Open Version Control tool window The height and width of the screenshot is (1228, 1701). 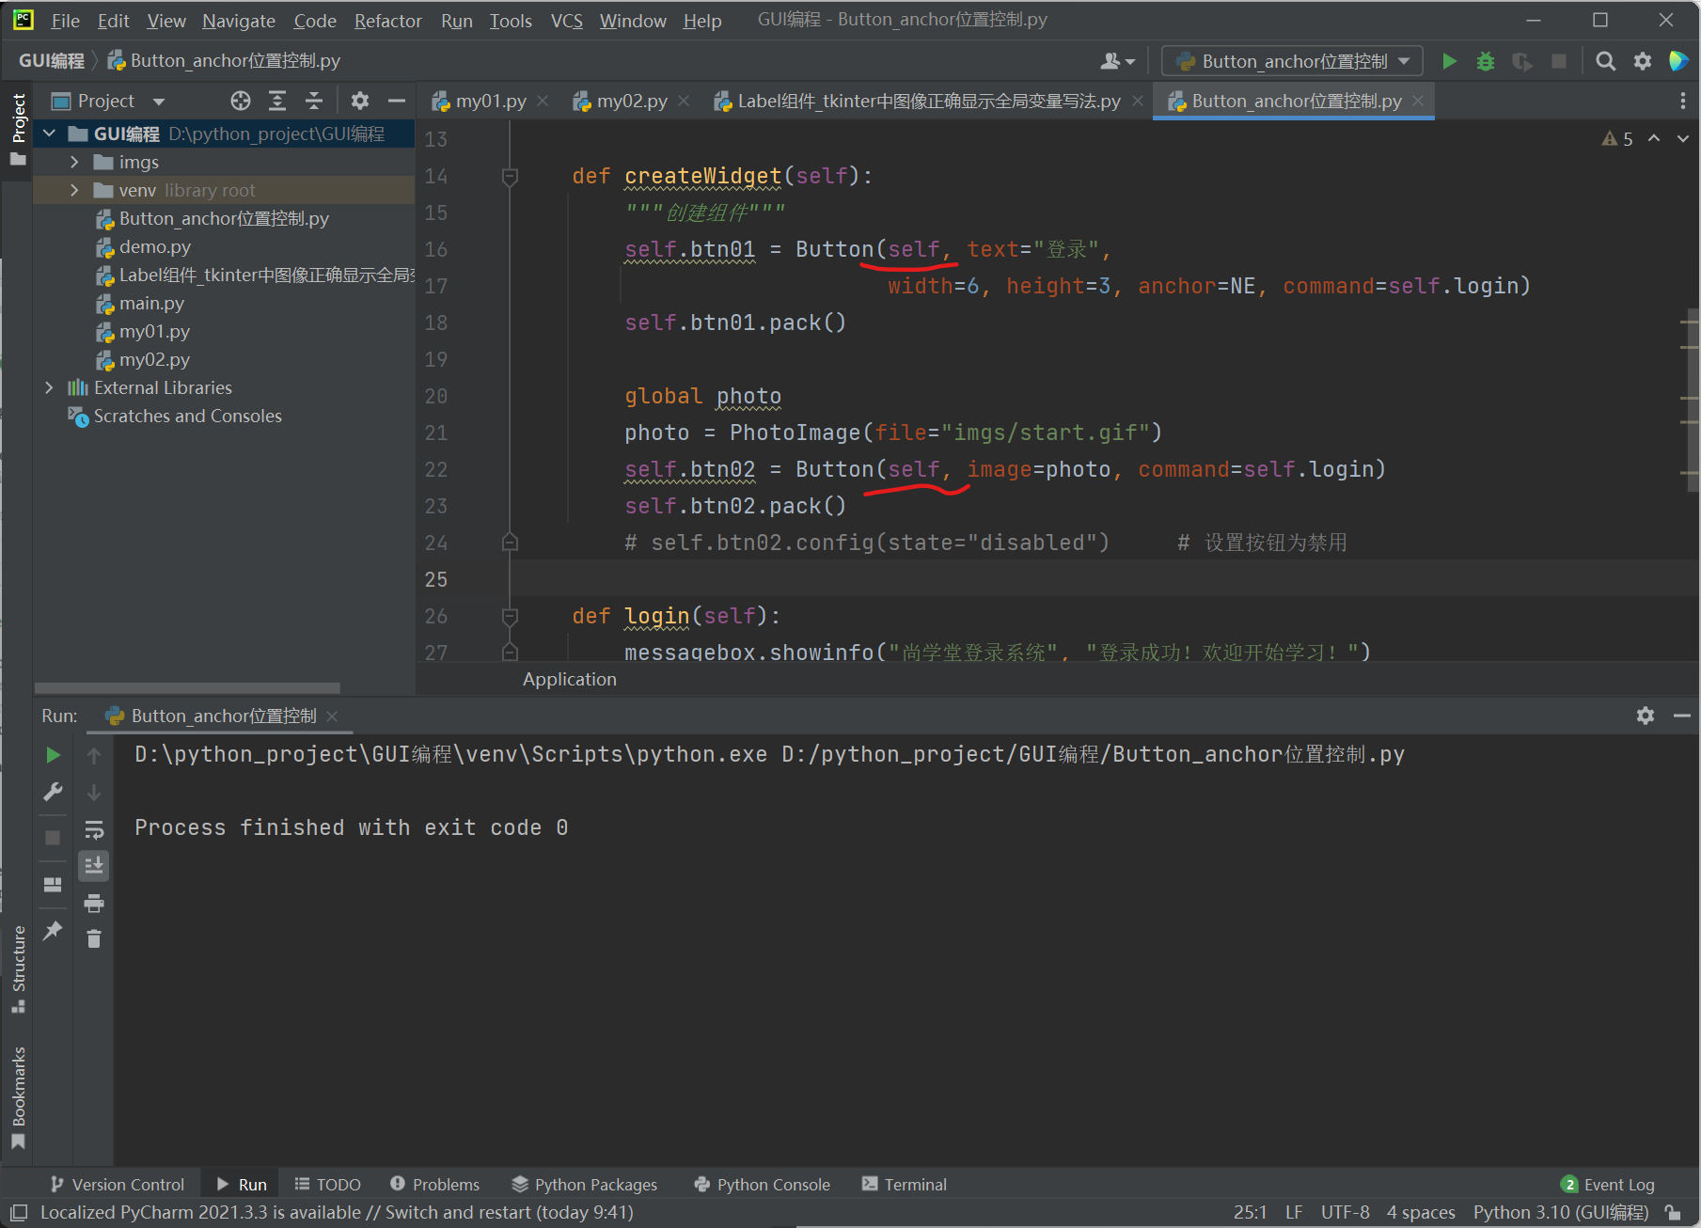click(118, 1185)
